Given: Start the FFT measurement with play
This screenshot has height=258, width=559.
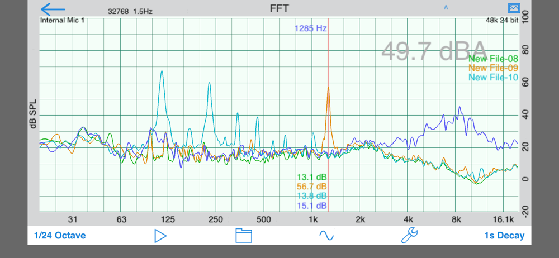Looking at the screenshot, I should coord(160,236).
